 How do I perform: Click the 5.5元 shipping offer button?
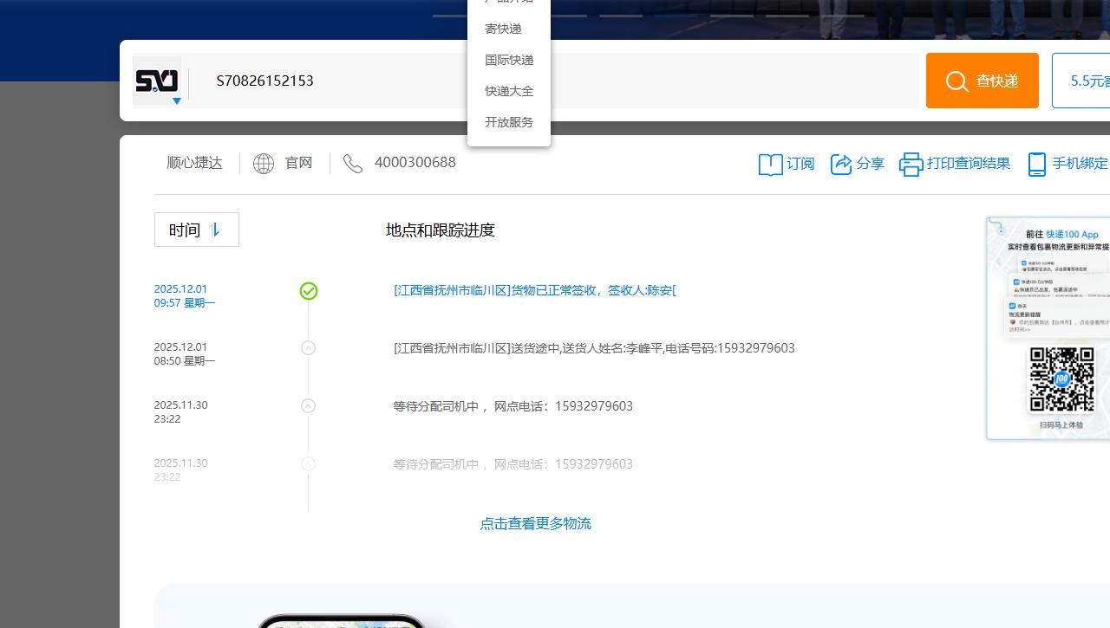pos(1084,81)
